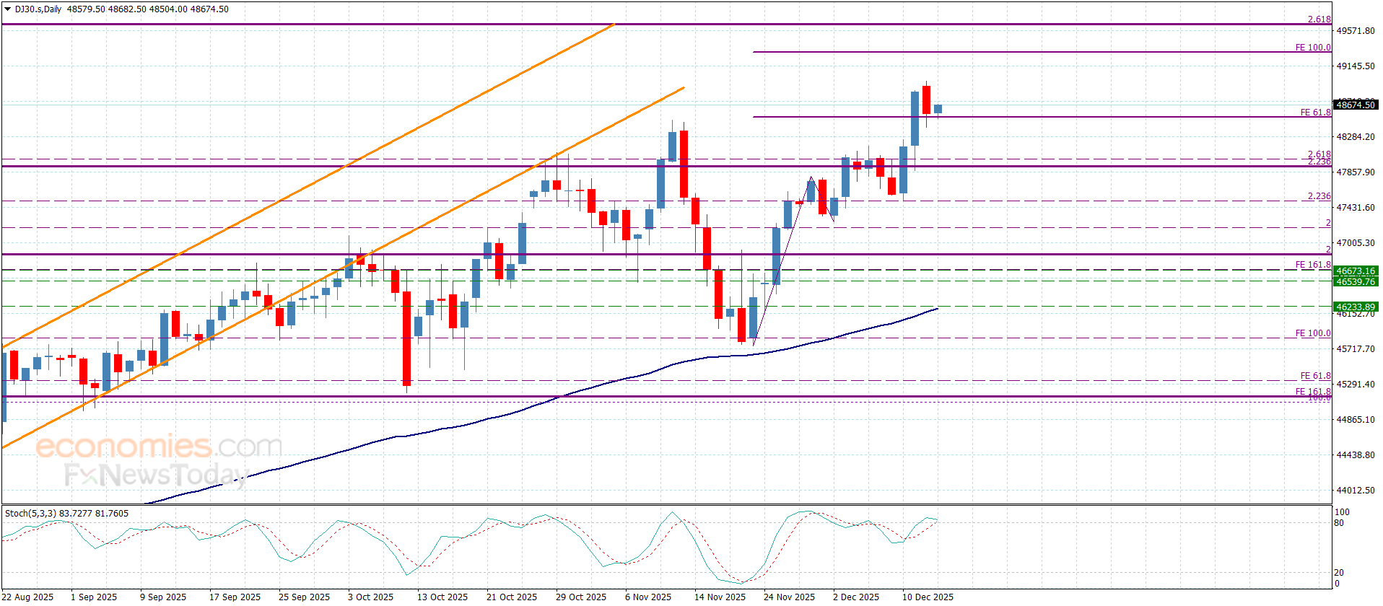Screen dimensions: 1383x606
Task: Click the 44012.50 price axis label
Action: coord(1356,491)
